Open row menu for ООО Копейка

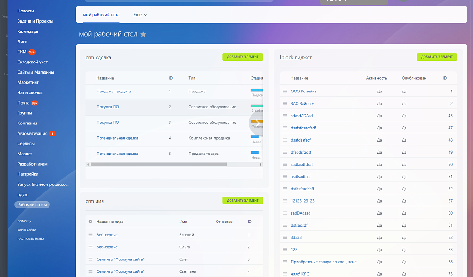(x=285, y=91)
